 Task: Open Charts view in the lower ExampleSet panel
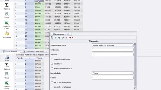(x=7, y=75)
